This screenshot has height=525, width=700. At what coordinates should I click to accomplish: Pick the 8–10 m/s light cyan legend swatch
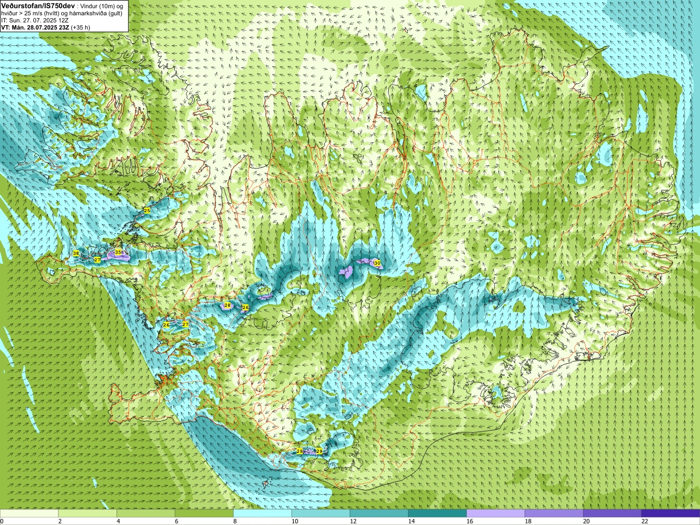262,514
